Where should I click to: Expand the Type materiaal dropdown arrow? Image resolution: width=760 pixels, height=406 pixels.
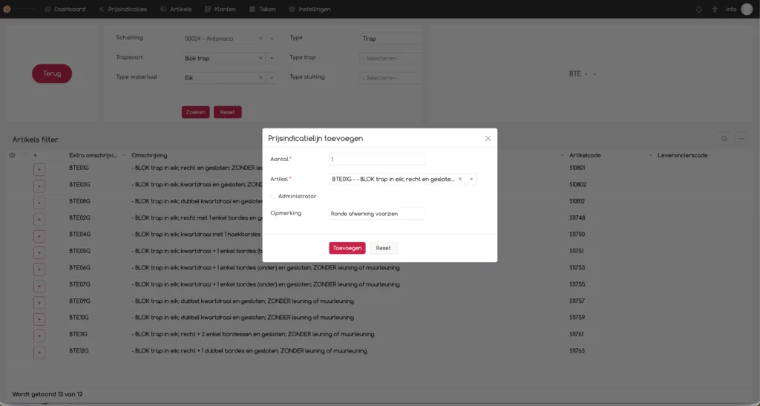tap(272, 78)
